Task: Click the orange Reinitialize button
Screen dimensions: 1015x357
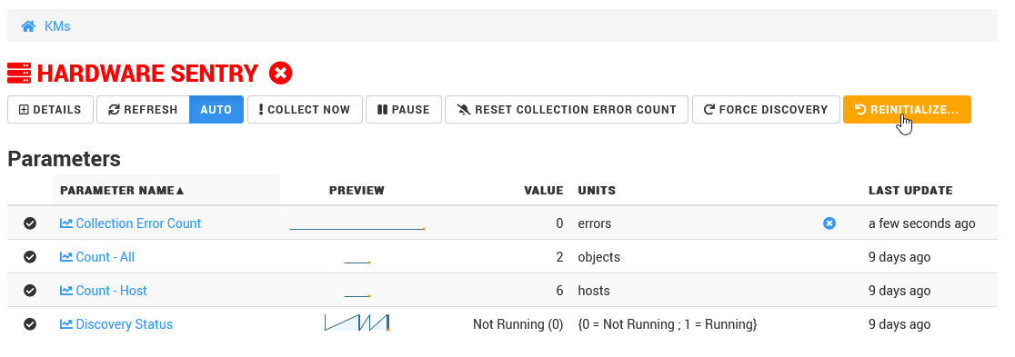Action: tap(907, 109)
